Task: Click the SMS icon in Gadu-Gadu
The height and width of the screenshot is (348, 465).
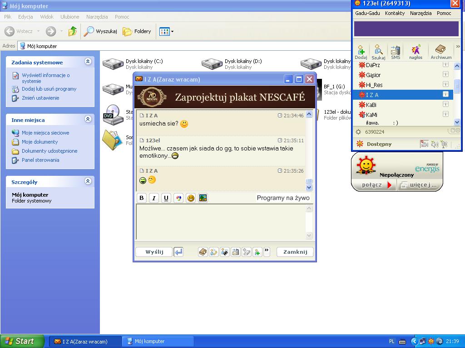Action: (396, 52)
